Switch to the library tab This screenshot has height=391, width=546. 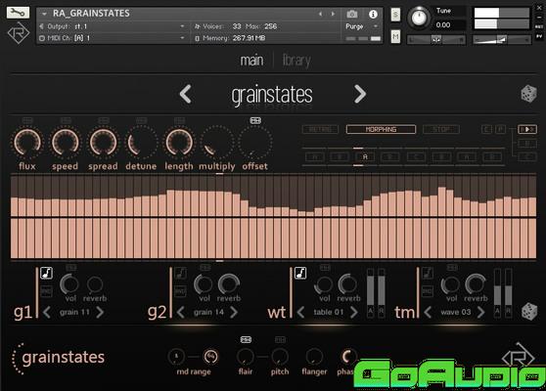pos(296,61)
